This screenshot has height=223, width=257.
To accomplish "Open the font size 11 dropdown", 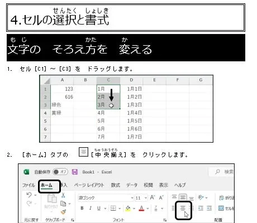I will [x=146, y=198].
